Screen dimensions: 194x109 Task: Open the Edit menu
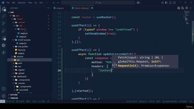coord(13,3)
